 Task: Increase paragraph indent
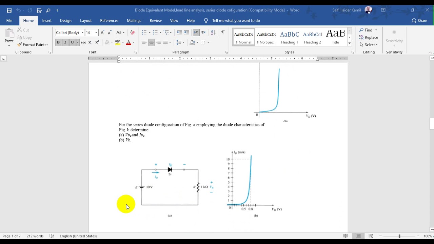pos(186,33)
